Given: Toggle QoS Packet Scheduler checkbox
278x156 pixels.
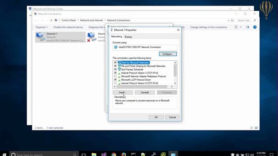Looking at the screenshot, I should (x=115, y=69).
